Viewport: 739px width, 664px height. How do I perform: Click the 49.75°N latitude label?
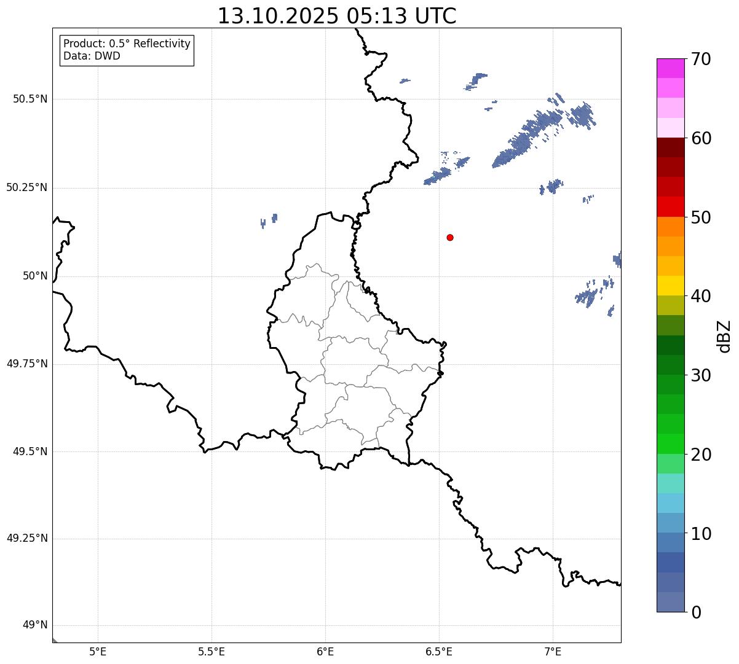click(27, 364)
